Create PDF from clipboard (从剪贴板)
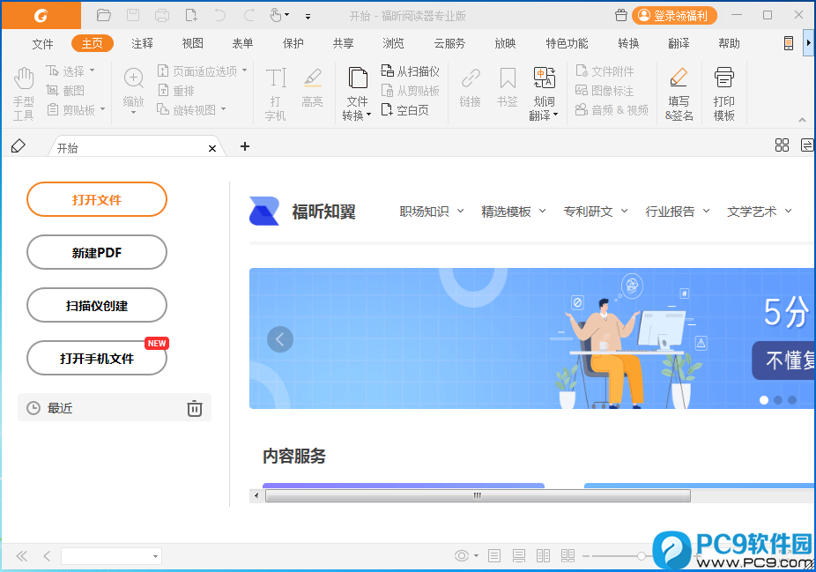816x572 pixels. pyautogui.click(x=410, y=91)
